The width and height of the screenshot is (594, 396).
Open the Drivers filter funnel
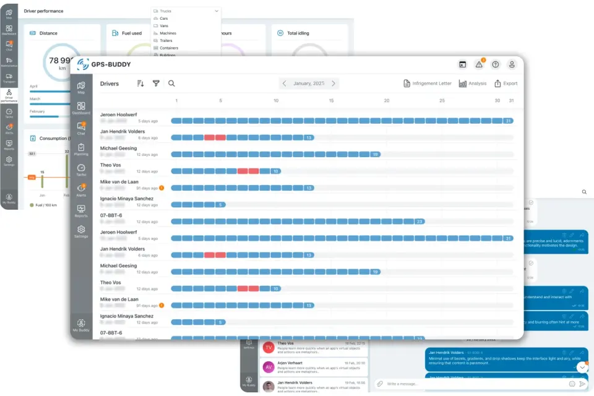coord(156,84)
